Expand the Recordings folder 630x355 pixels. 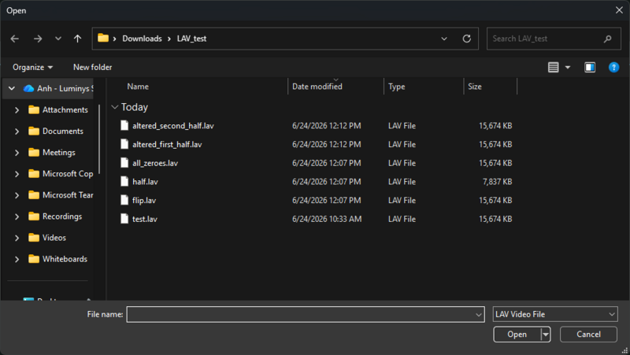(17, 216)
